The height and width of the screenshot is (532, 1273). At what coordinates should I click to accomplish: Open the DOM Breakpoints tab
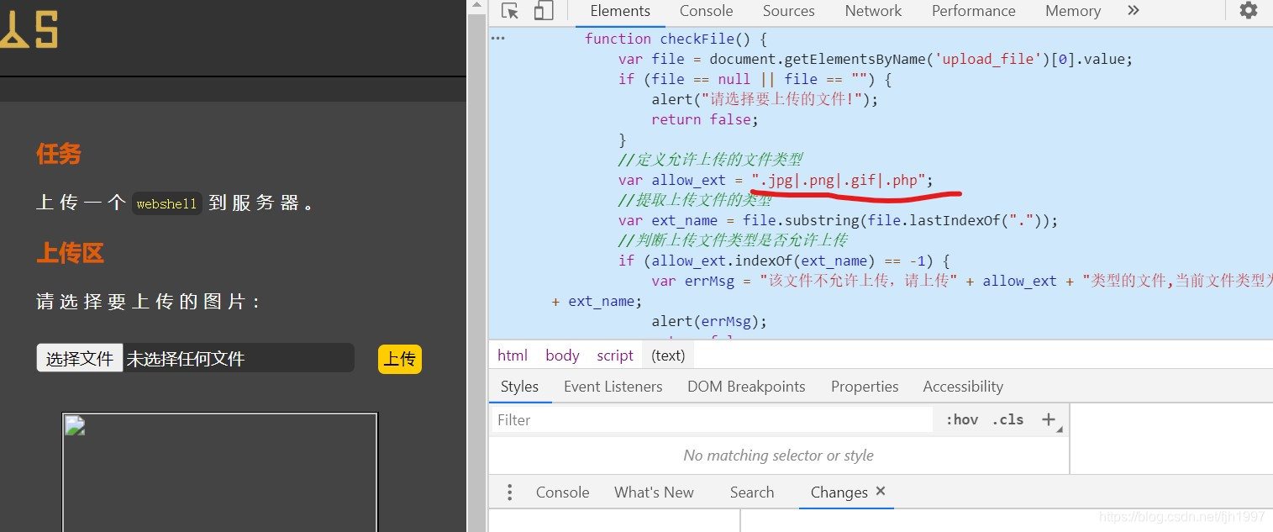746,387
